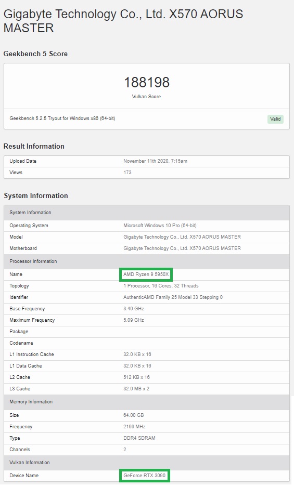Click the memory Frequency label
The image size is (294, 486).
21,427
